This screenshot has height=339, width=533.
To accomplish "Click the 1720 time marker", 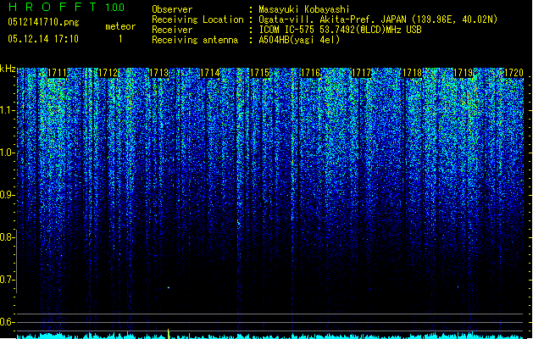I will (514, 73).
